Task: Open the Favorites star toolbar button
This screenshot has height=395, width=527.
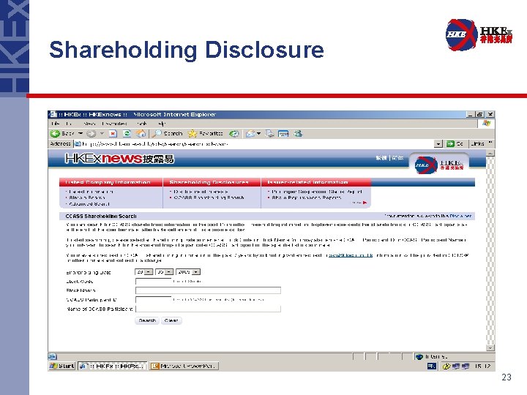Action: coord(206,134)
